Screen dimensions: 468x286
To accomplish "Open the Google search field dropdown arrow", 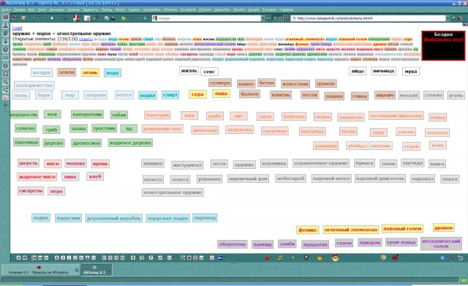I will [x=263, y=18].
